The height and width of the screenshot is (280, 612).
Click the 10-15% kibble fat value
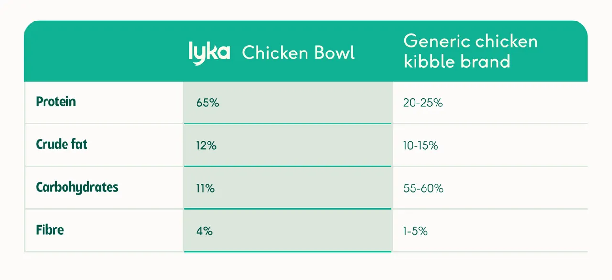(x=421, y=145)
